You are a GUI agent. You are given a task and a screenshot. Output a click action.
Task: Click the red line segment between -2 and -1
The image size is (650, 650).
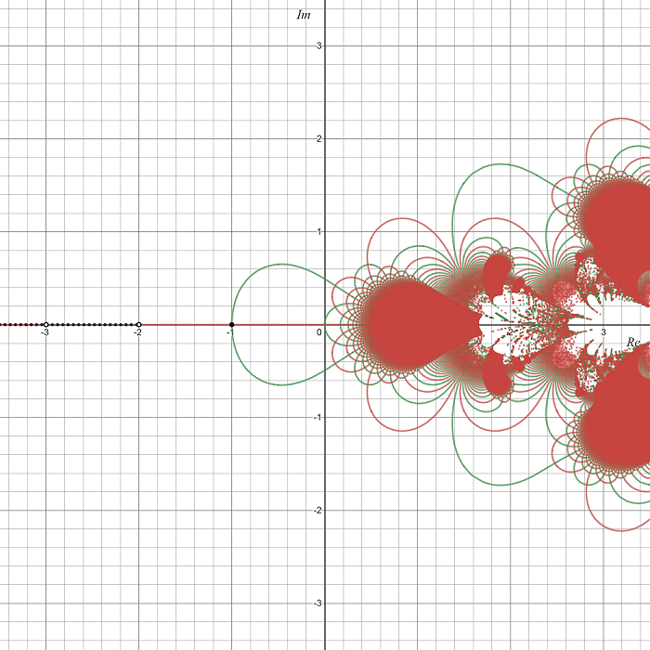186,325
